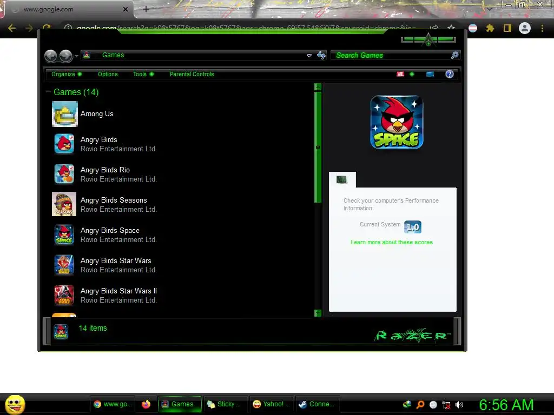The image size is (554, 415).
Task: Open the Chrome profile avatar
Action: pos(525,28)
